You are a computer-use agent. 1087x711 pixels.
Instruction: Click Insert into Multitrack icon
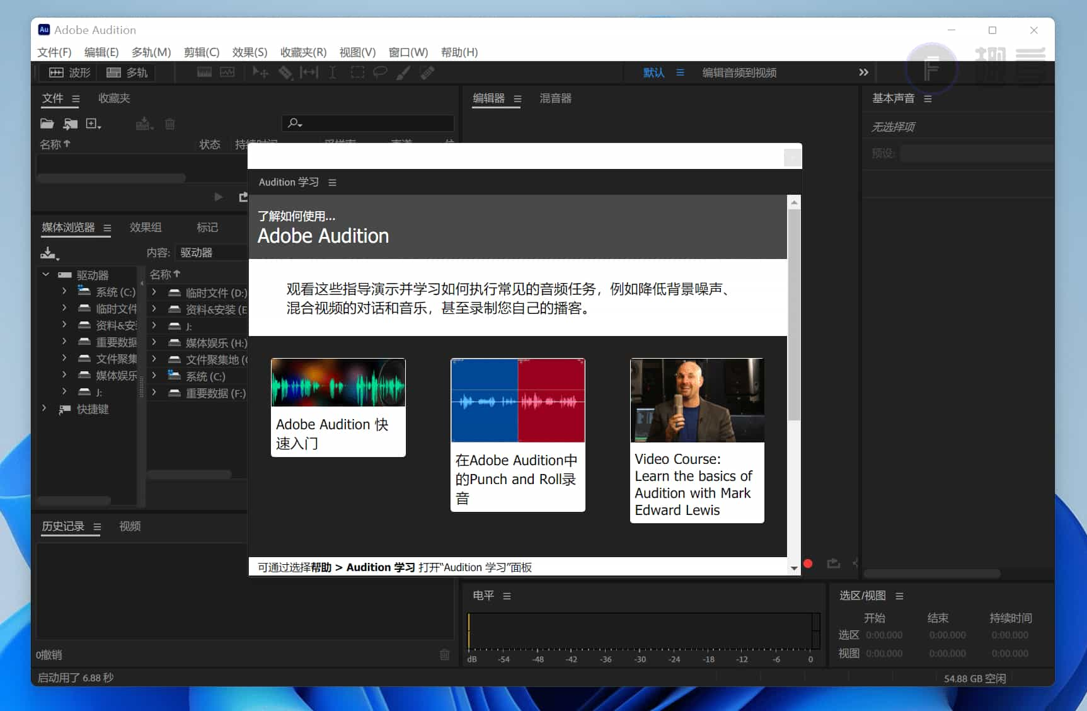144,124
